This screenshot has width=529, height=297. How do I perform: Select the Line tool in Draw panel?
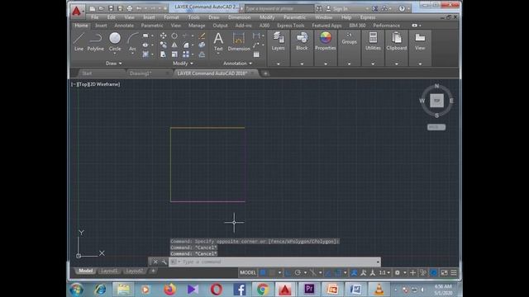(x=79, y=41)
